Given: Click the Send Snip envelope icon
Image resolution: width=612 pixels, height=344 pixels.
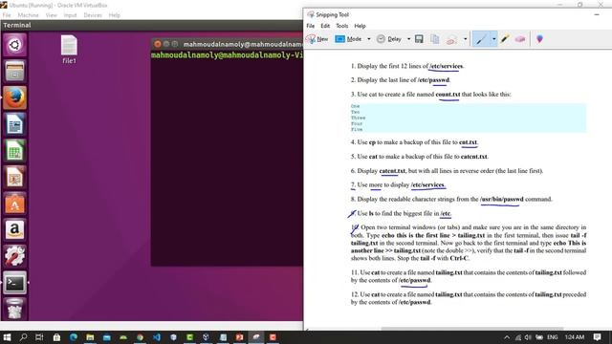Looking at the screenshot, I should [x=451, y=39].
